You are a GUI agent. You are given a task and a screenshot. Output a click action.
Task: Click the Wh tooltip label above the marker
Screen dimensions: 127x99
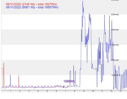click(69, 81)
